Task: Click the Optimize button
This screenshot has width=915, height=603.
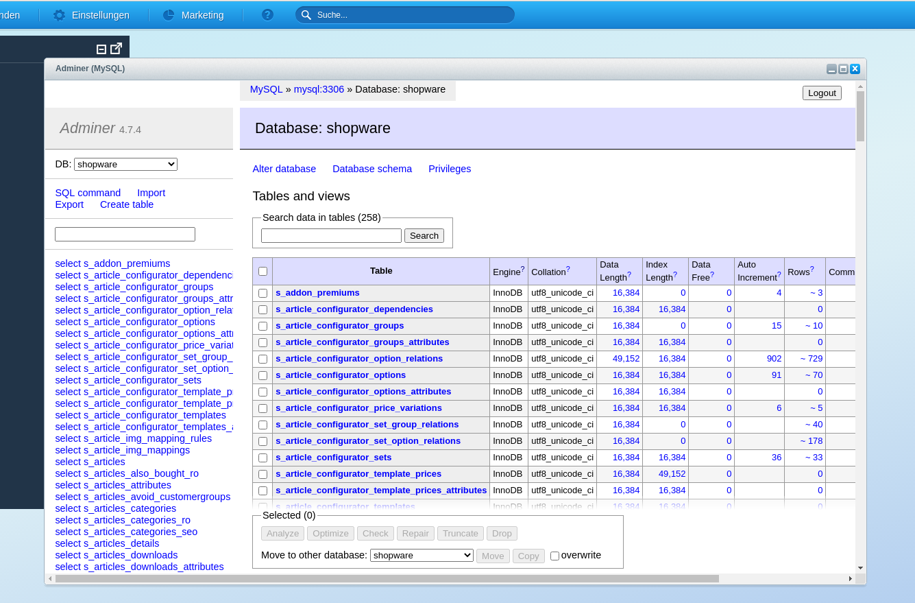Action: [332, 534]
